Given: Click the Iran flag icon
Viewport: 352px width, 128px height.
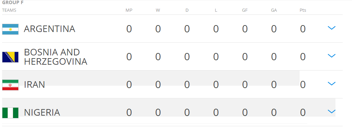Looking at the screenshot, I should [x=10, y=85].
